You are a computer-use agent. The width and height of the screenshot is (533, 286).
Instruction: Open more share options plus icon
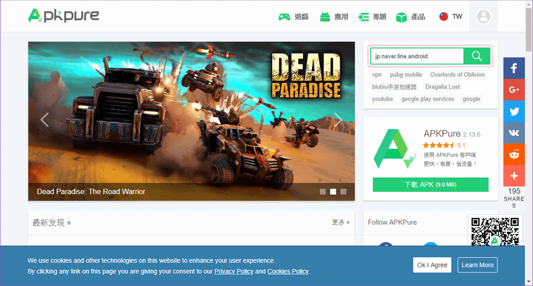pyautogui.click(x=514, y=176)
